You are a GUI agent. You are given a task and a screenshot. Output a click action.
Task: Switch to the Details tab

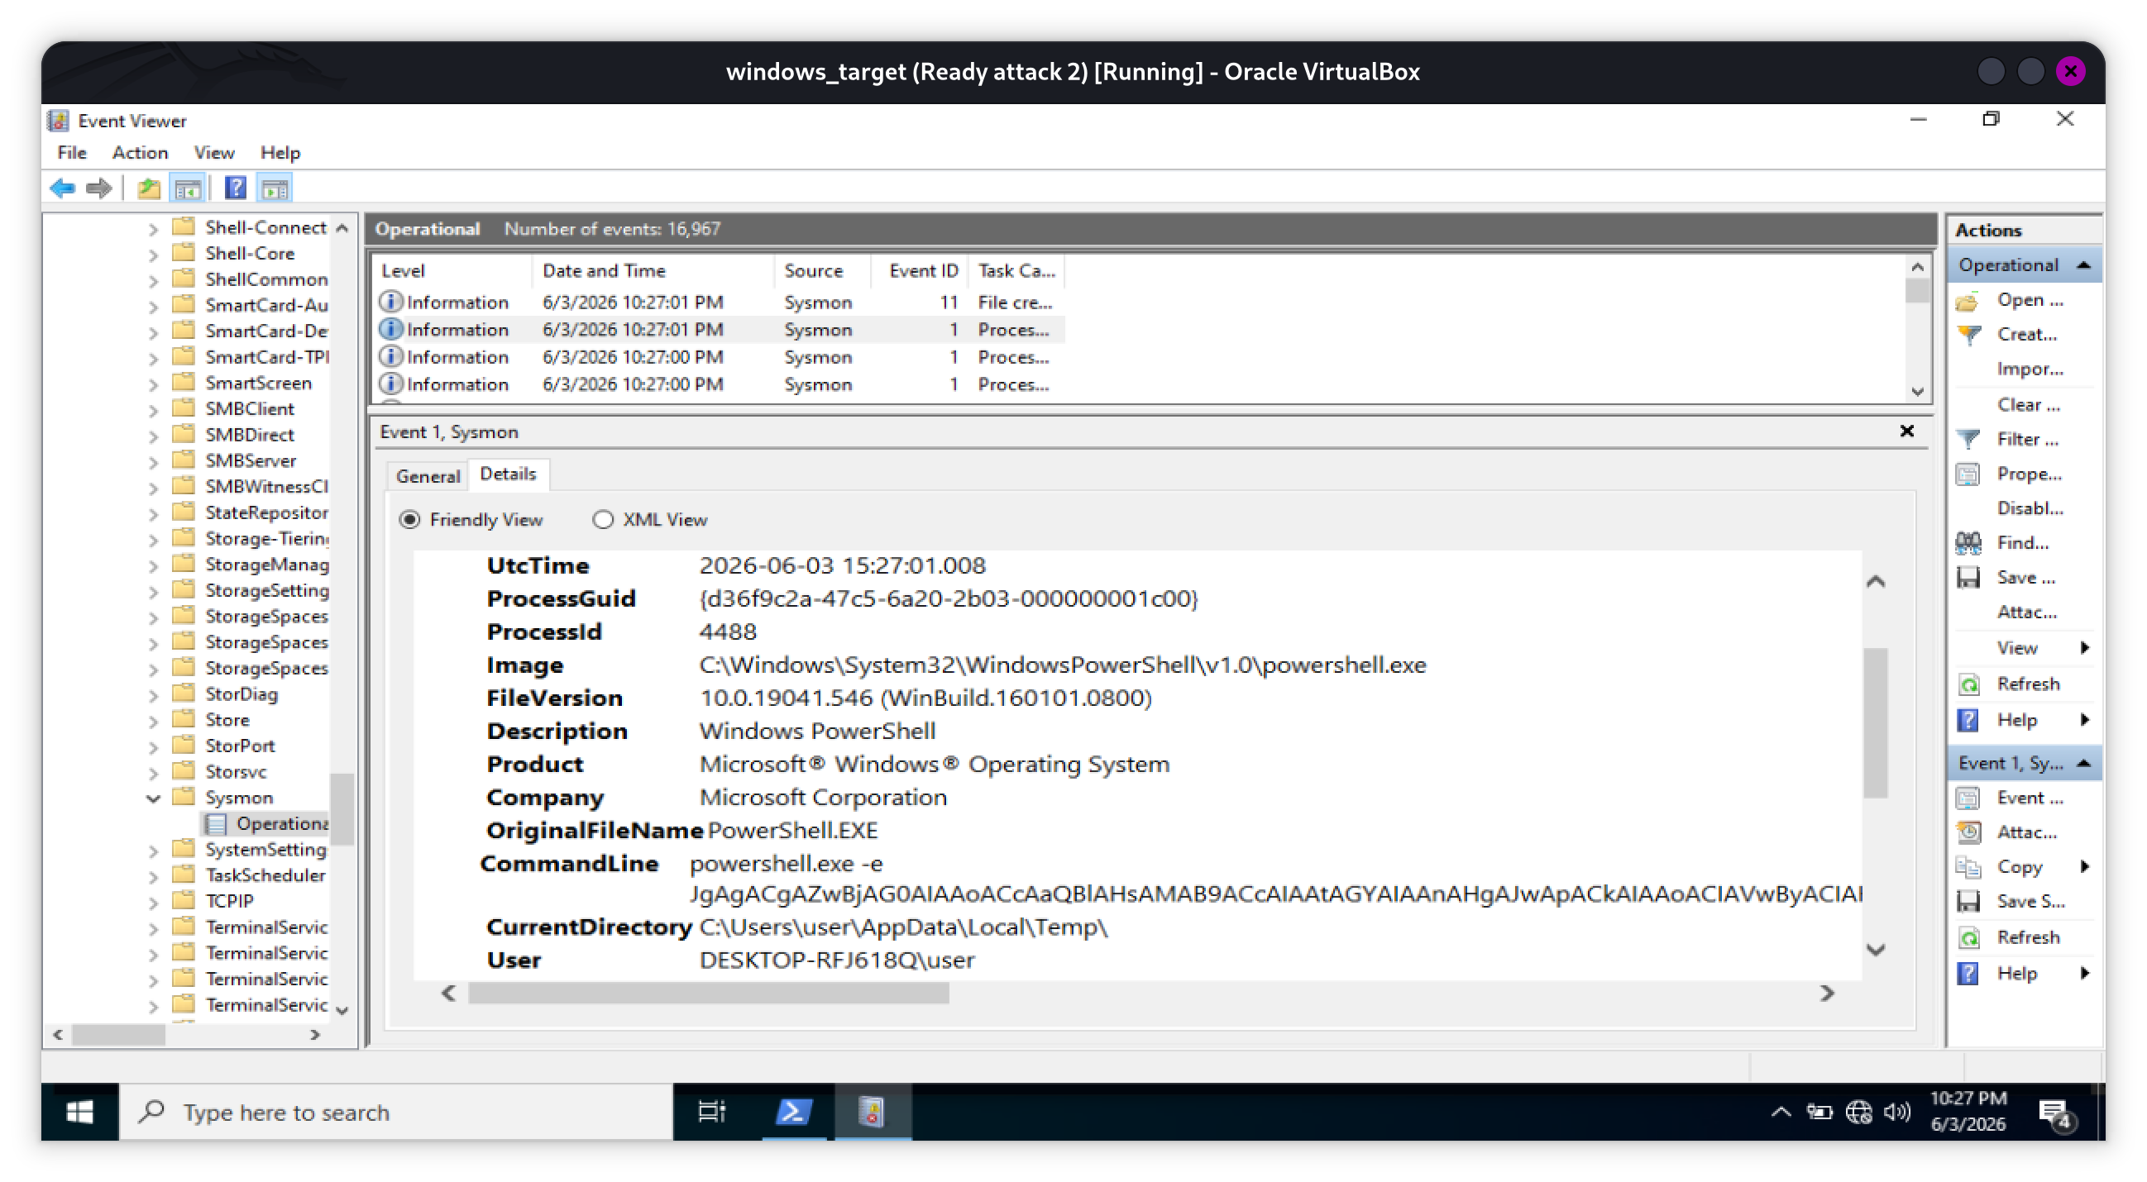508,474
